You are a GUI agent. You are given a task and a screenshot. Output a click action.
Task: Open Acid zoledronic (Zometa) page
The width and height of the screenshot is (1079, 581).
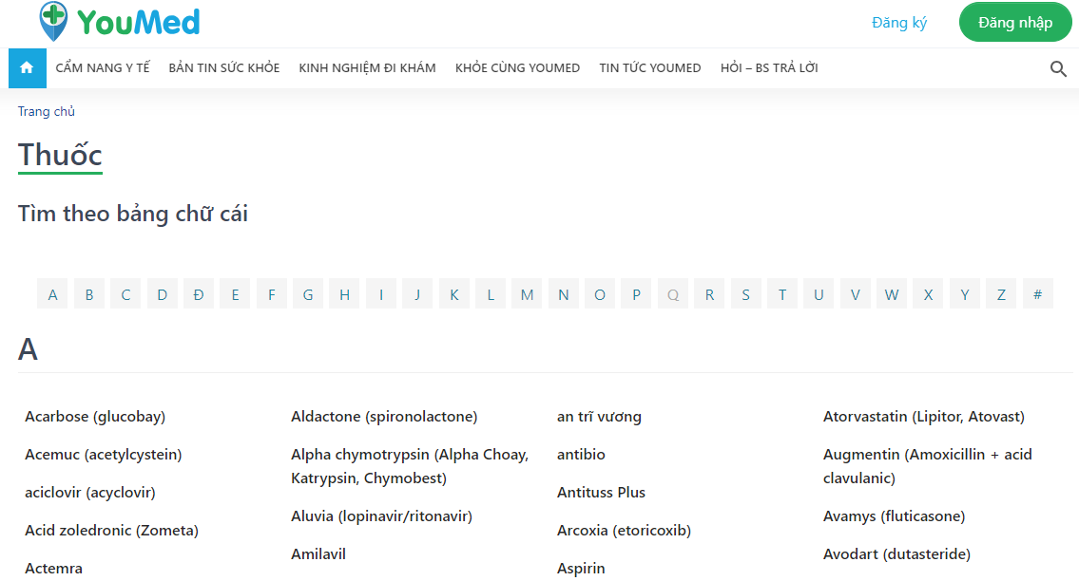pyautogui.click(x=111, y=530)
